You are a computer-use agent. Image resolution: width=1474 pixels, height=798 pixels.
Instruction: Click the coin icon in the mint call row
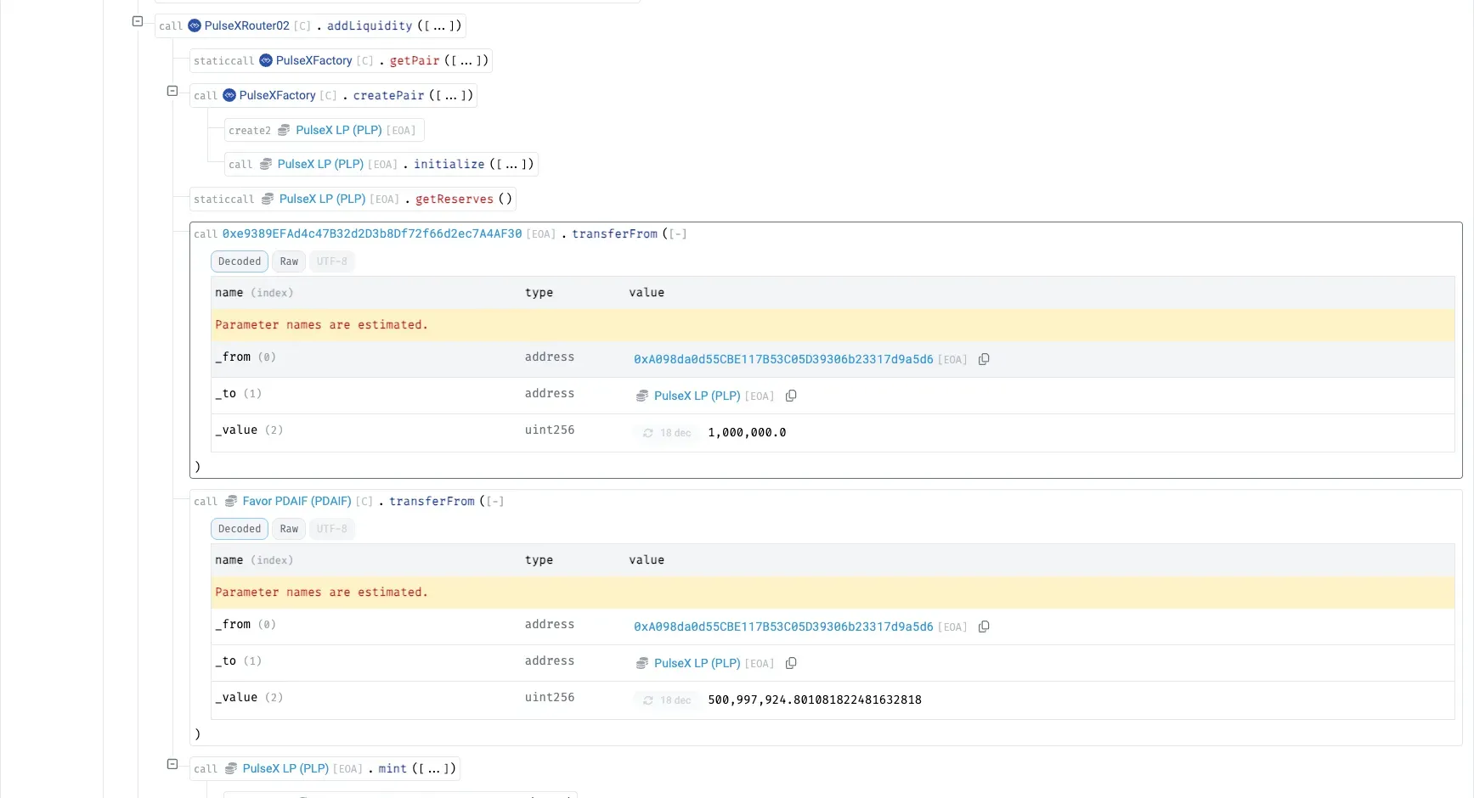230,768
